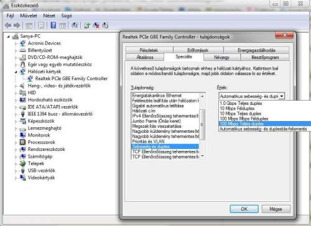The height and width of the screenshot is (226, 311).
Task: Select Jumbo Frame (Óriás keret) property
Action: [165, 121]
